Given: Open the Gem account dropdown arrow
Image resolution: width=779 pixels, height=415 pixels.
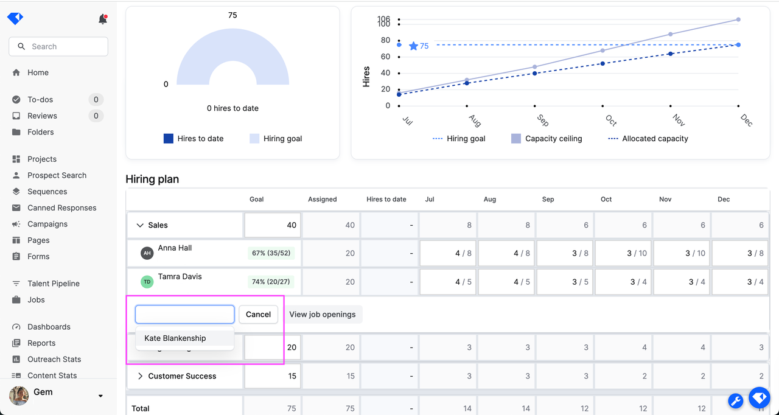Looking at the screenshot, I should 100,396.
